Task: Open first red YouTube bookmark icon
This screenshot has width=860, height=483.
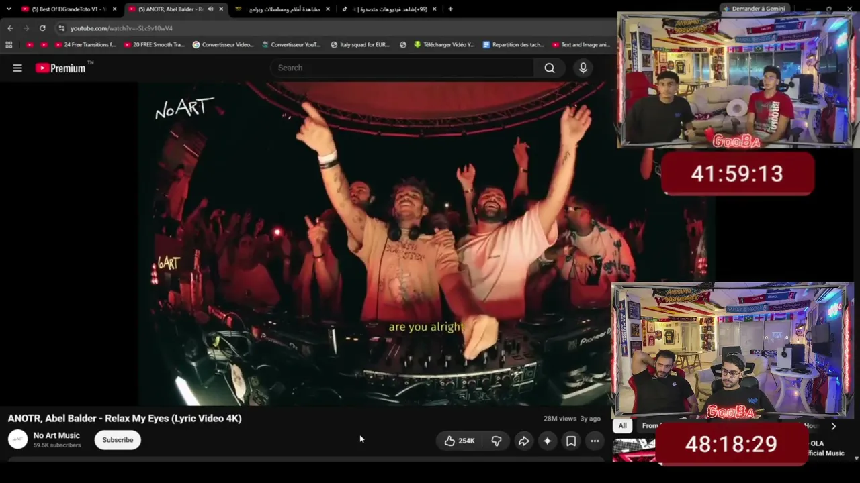Action: coord(30,45)
